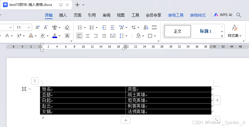The width and height of the screenshot is (249, 127).
Task: Click the text effects A icon
Action: [31, 36]
